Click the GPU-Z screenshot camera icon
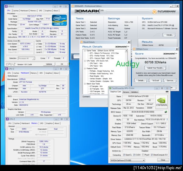This screenshot has height=171, width=183. [167, 92]
